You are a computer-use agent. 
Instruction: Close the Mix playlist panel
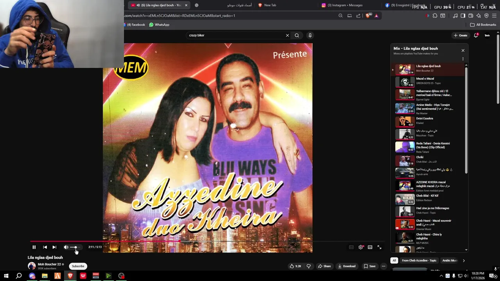coord(463,50)
